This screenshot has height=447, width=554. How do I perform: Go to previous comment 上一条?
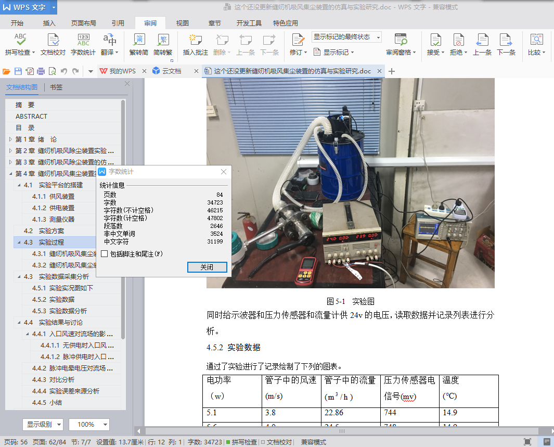click(246, 45)
